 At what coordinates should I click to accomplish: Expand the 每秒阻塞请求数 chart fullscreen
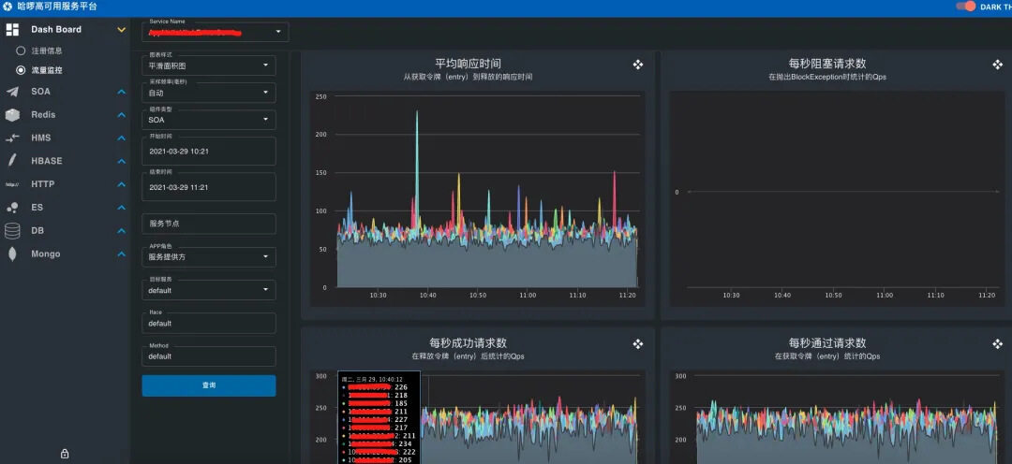coord(997,65)
